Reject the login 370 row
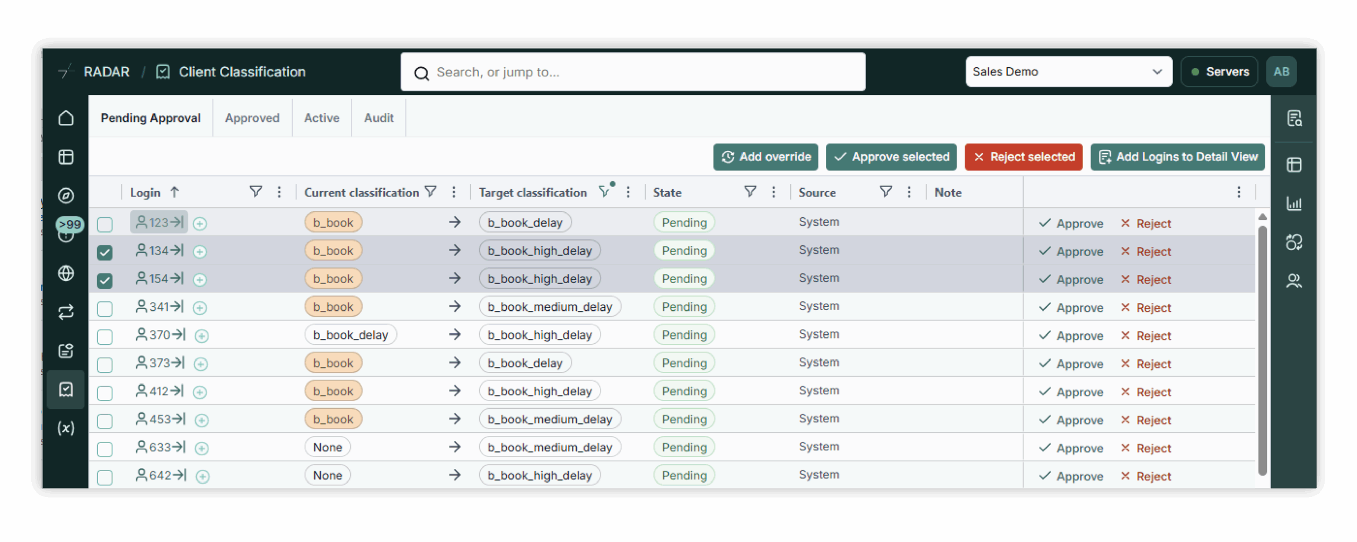This screenshot has height=542, width=1357. pyautogui.click(x=1146, y=335)
